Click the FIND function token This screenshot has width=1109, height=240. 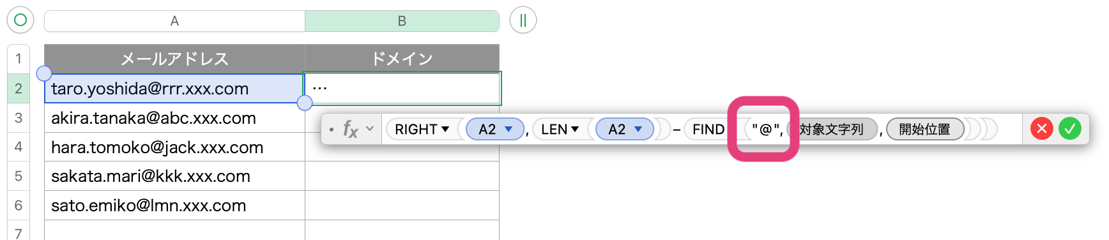(708, 129)
